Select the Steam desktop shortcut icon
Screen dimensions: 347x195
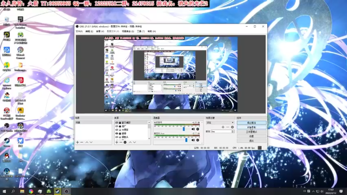tap(7, 143)
